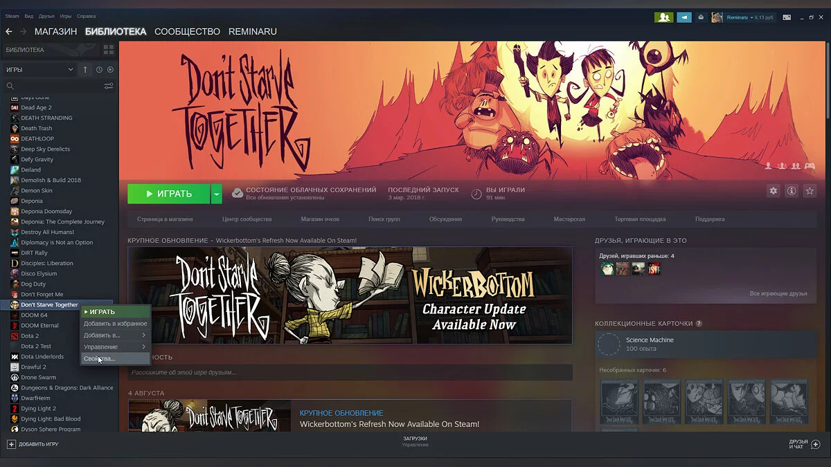Go to БИБЛИОТЕКА tab
This screenshot has height=467, width=831.
coord(116,31)
